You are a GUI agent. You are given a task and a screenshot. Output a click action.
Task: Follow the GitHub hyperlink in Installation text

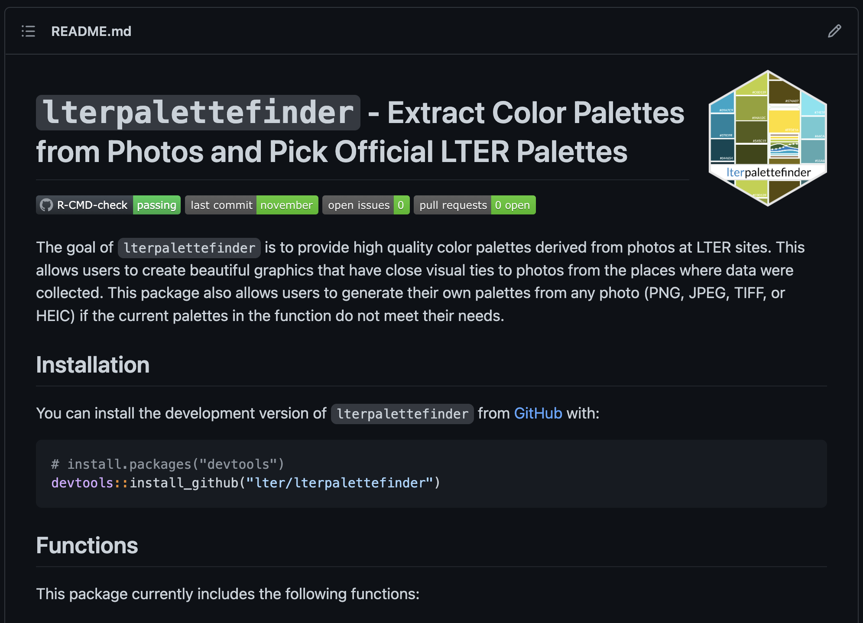538,413
